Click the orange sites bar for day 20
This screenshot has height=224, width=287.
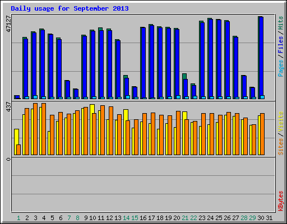[x=178, y=133]
